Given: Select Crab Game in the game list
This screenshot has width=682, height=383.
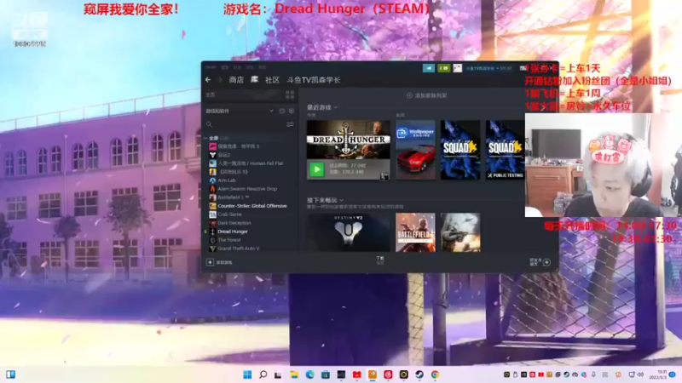Looking at the screenshot, I should 229,214.
